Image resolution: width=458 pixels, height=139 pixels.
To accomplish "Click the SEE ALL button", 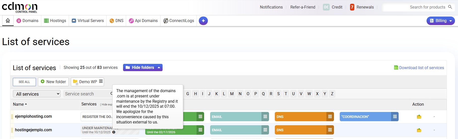I will point(24,82).
